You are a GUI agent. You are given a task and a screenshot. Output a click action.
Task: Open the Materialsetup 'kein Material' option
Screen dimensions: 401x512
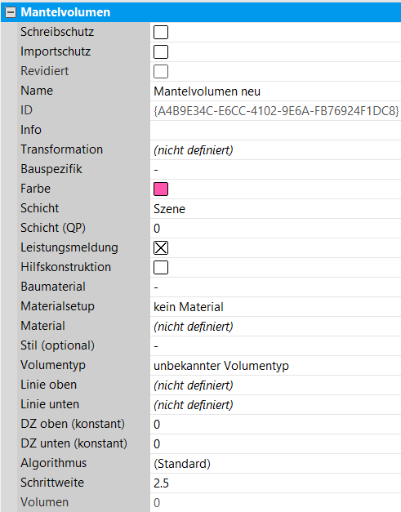click(x=275, y=306)
